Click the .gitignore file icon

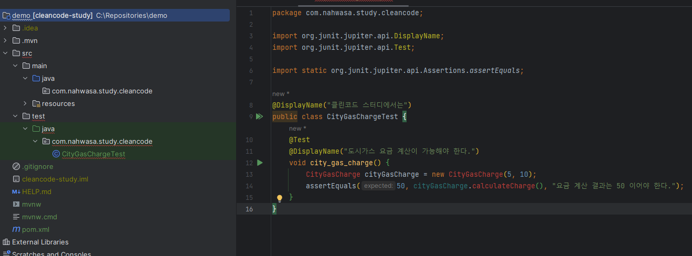[16, 166]
